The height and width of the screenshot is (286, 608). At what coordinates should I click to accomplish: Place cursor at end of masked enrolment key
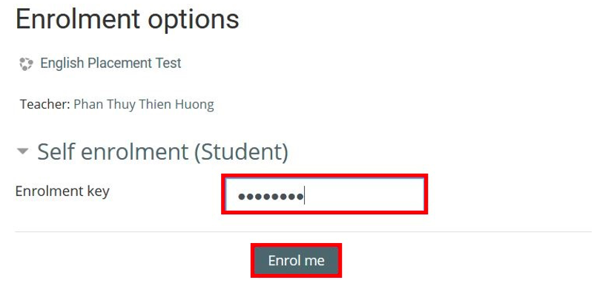tap(305, 196)
